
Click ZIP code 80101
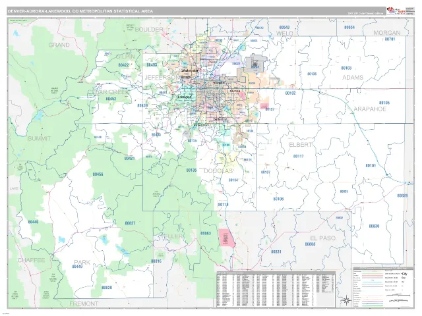(x=371, y=166)
